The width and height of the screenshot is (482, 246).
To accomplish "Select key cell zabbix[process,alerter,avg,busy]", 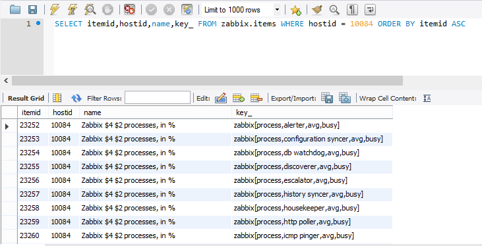I will click(312, 125).
